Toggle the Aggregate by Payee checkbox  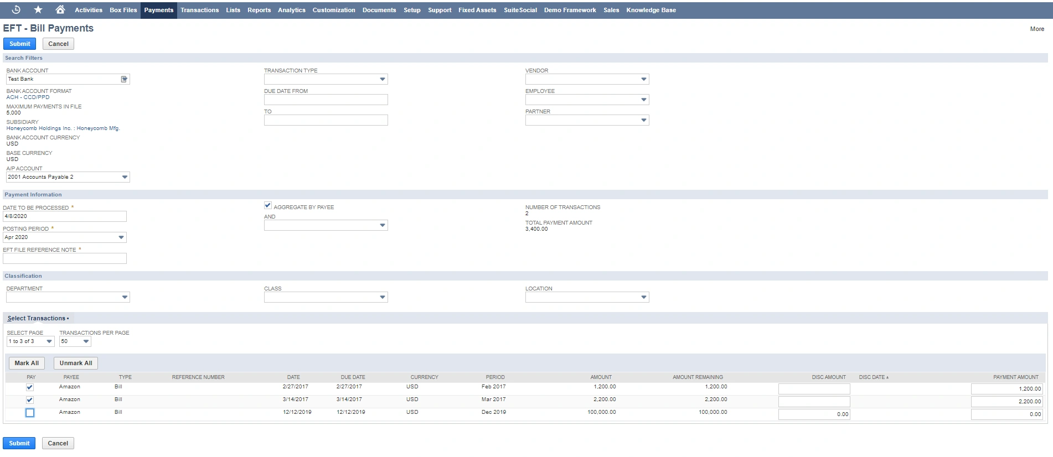click(268, 206)
